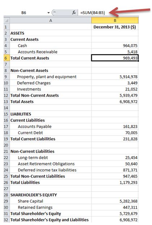The width and height of the screenshot is (152, 225).
Task: Click the Retained Earnings cell
Action: [51, 207]
